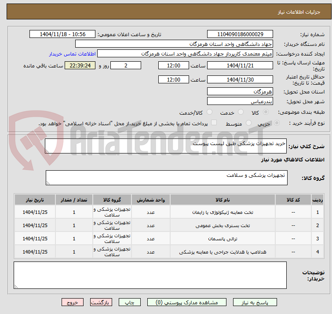The height and width of the screenshot is (314, 332).
Task: Click the deadline time field next to 1404/11/21
Action: coord(173,65)
